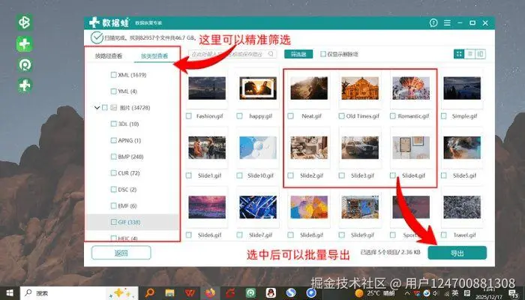Check the XML (1619) file type
The image size is (525, 300).
pyautogui.click(x=113, y=75)
